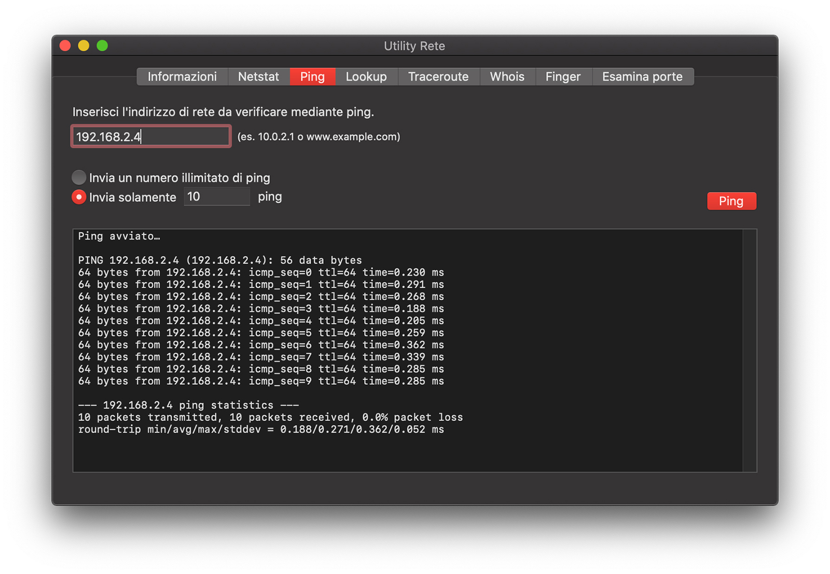Click the icmp_seq=0 result line

coord(261,273)
